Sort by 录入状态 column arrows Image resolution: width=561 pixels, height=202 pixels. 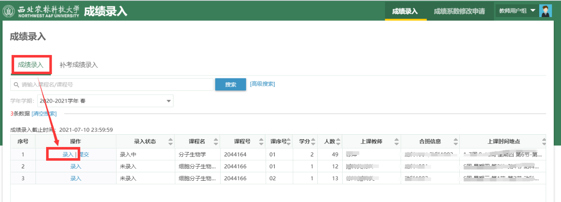(171, 142)
